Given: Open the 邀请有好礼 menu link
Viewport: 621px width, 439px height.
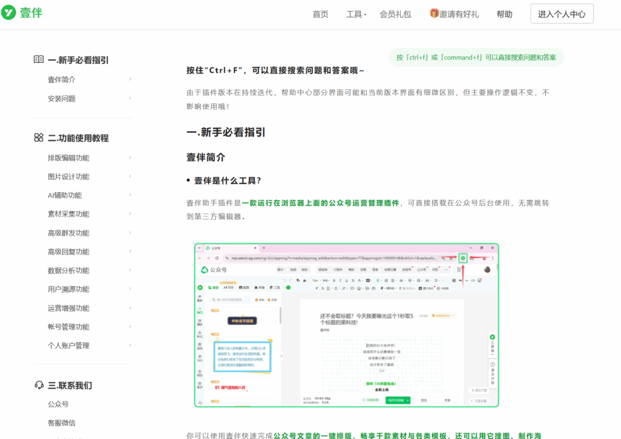Looking at the screenshot, I should (458, 15).
